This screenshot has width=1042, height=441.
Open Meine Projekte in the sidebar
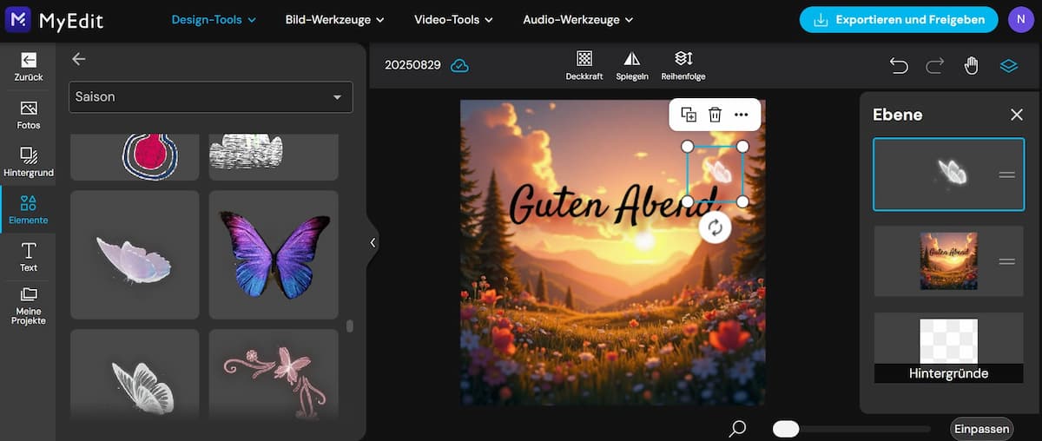tap(29, 306)
